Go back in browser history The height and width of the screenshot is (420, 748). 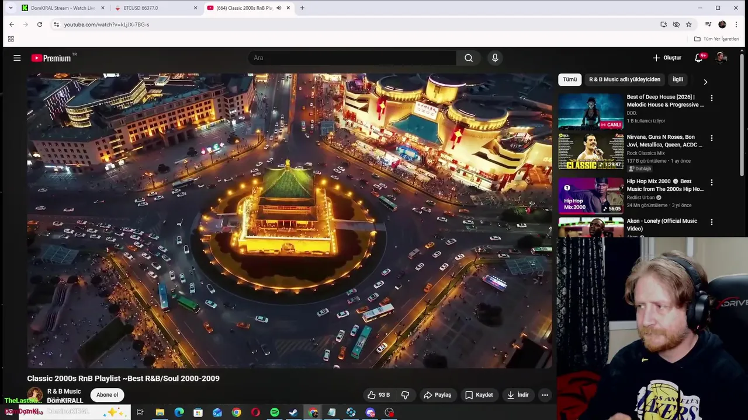coord(11,24)
